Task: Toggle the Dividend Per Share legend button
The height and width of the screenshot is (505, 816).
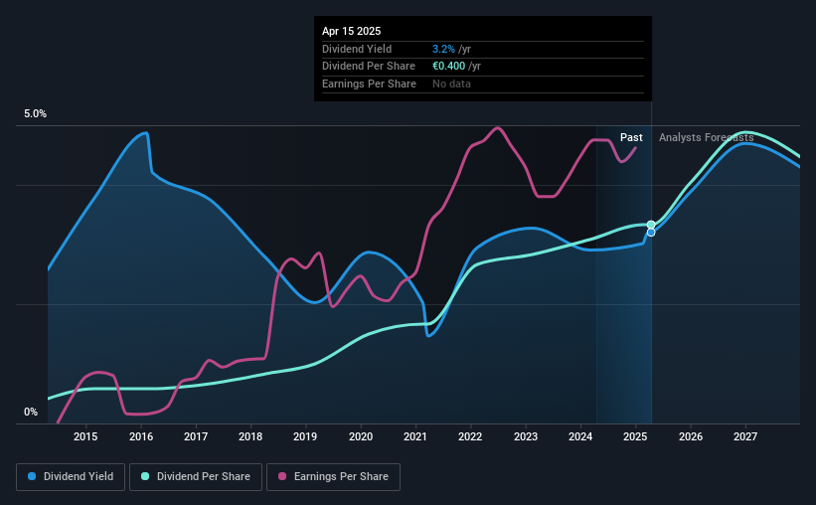Action: 196,477
